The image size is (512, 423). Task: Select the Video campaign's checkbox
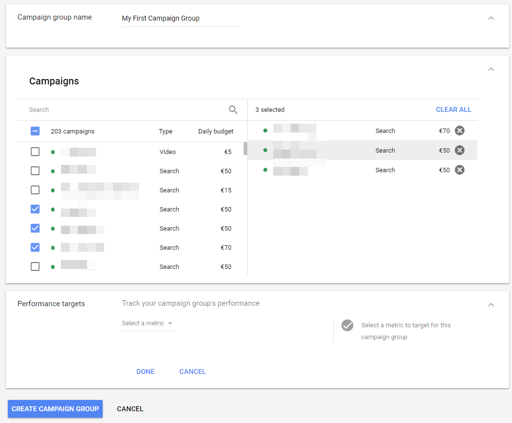[x=35, y=152]
